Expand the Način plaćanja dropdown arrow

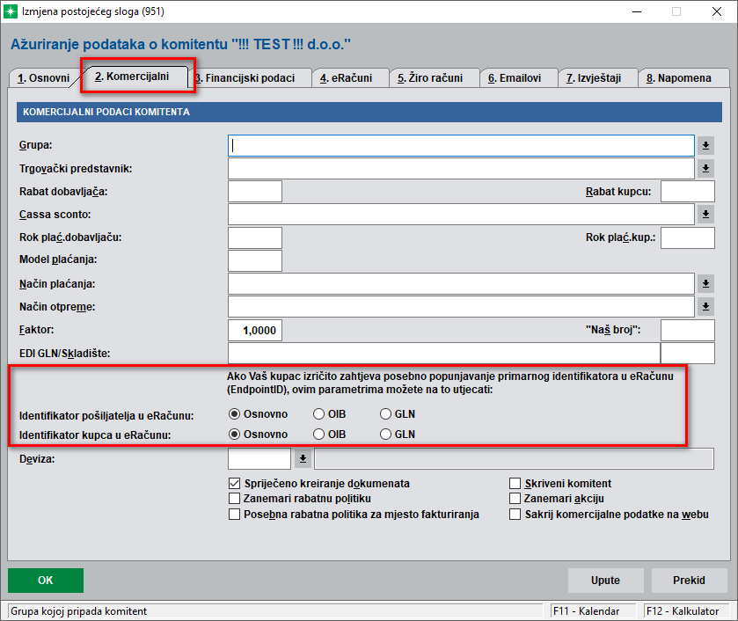point(705,283)
